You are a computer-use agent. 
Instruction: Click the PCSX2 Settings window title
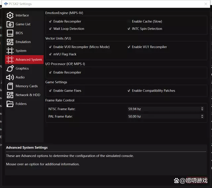coord(20,4)
